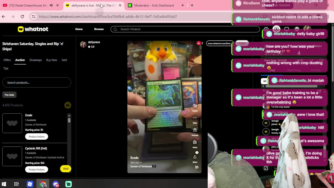Click the Erode product thumbnail
334x188 pixels.
12,123
